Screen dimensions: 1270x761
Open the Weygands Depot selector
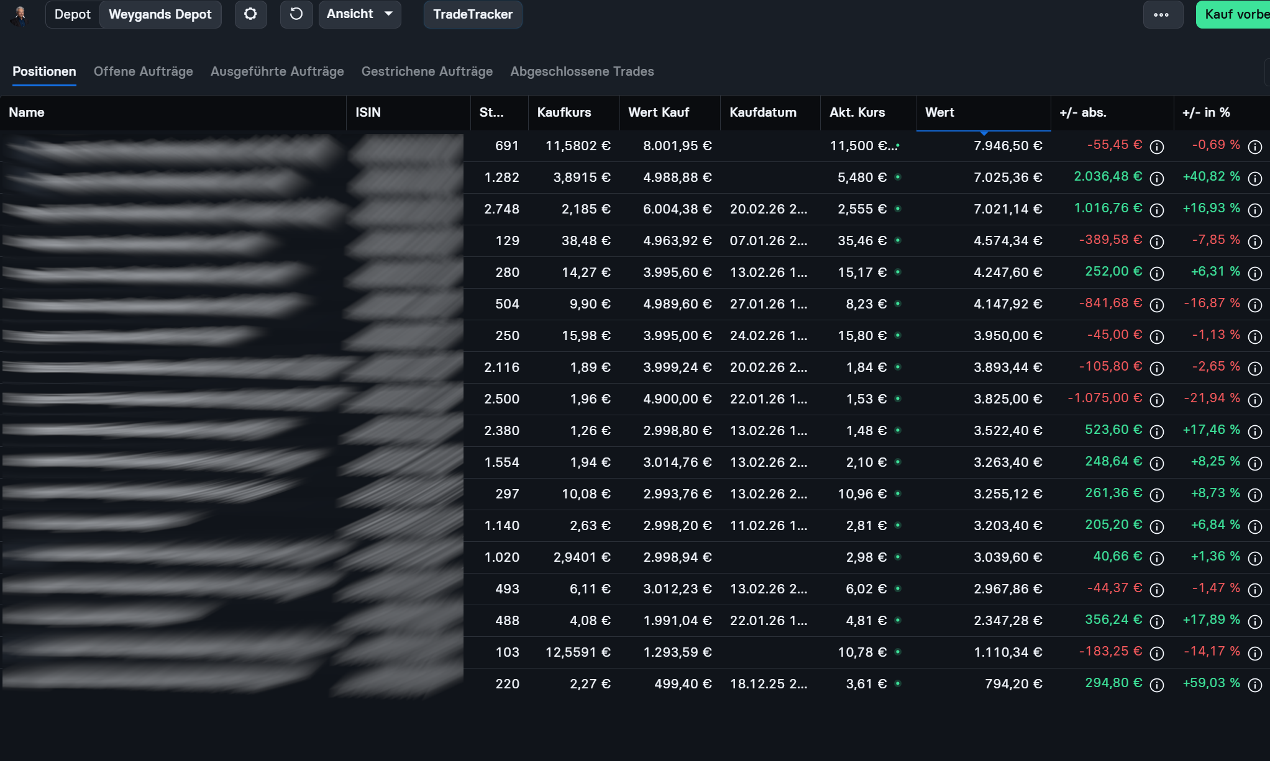(160, 14)
